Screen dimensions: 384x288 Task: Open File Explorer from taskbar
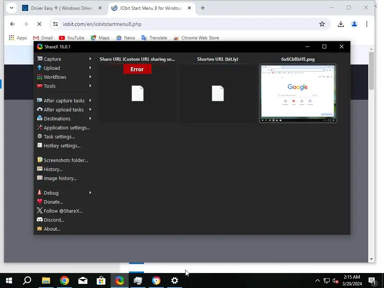46,280
